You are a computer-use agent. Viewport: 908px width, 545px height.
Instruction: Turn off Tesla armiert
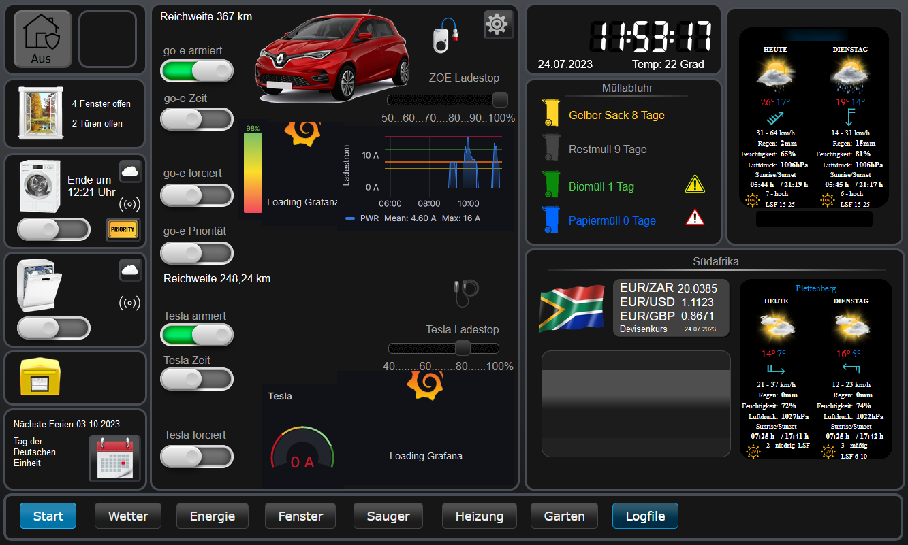point(197,335)
